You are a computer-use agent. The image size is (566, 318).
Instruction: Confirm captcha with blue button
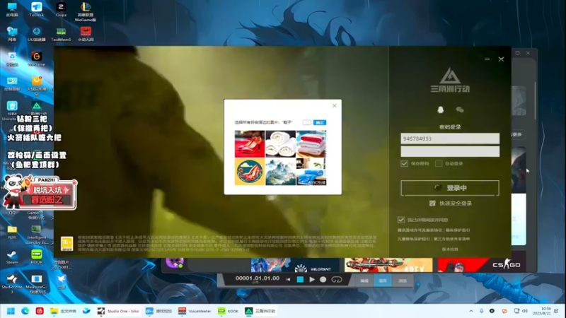(x=320, y=122)
